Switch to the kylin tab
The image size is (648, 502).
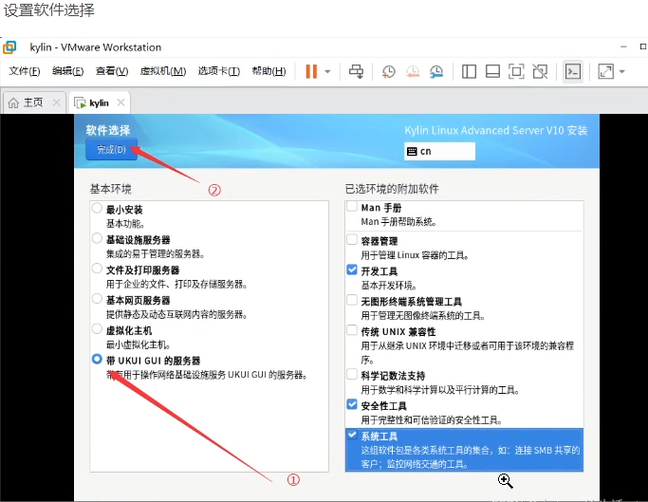pyautogui.click(x=100, y=102)
